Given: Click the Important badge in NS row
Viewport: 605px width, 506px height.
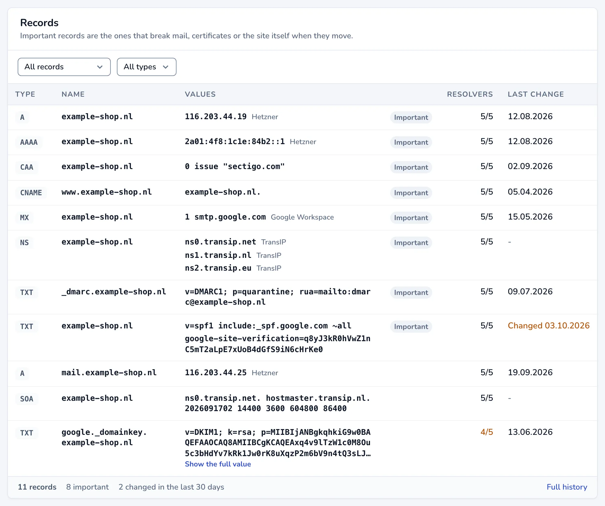Looking at the screenshot, I should pyautogui.click(x=411, y=243).
